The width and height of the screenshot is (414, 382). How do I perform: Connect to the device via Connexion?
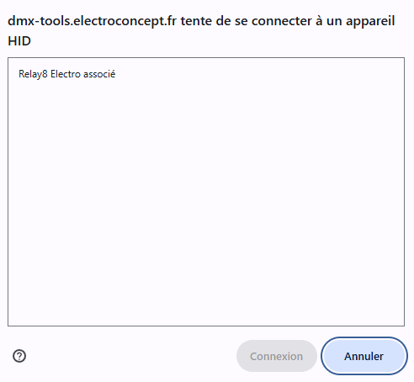(x=277, y=356)
